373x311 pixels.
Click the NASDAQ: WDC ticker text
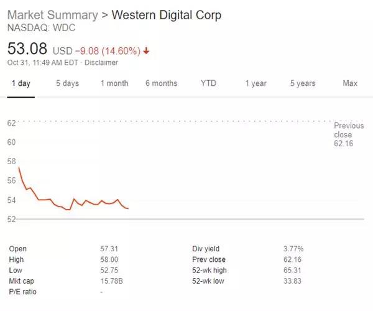(37, 28)
